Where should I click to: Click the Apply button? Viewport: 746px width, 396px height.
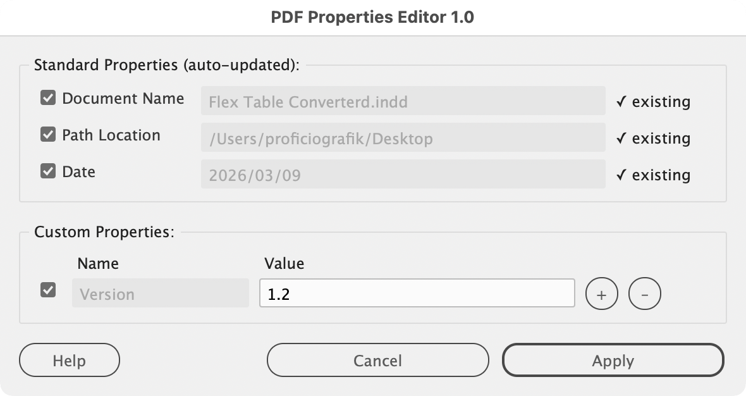(613, 361)
